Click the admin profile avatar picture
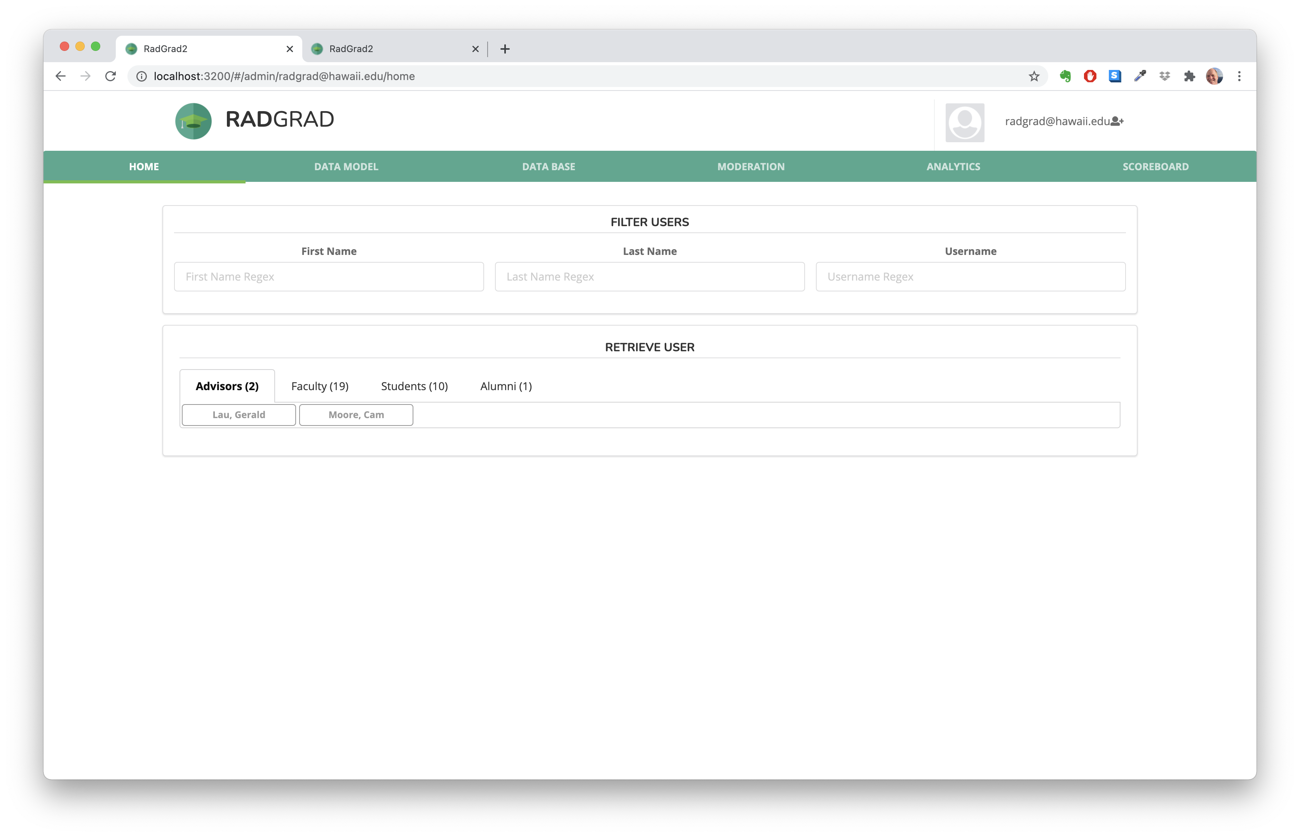This screenshot has height=837, width=1300. click(x=965, y=123)
